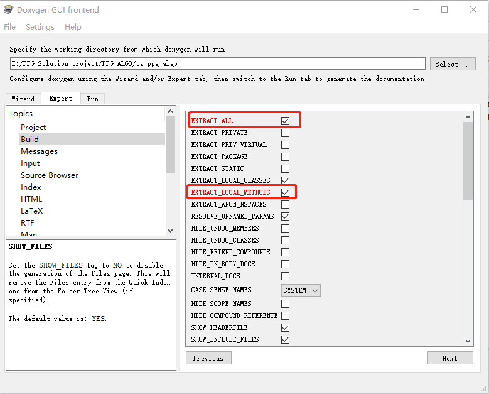The image size is (489, 394).
Task: Switch to the Wizard tab
Action: [x=23, y=99]
